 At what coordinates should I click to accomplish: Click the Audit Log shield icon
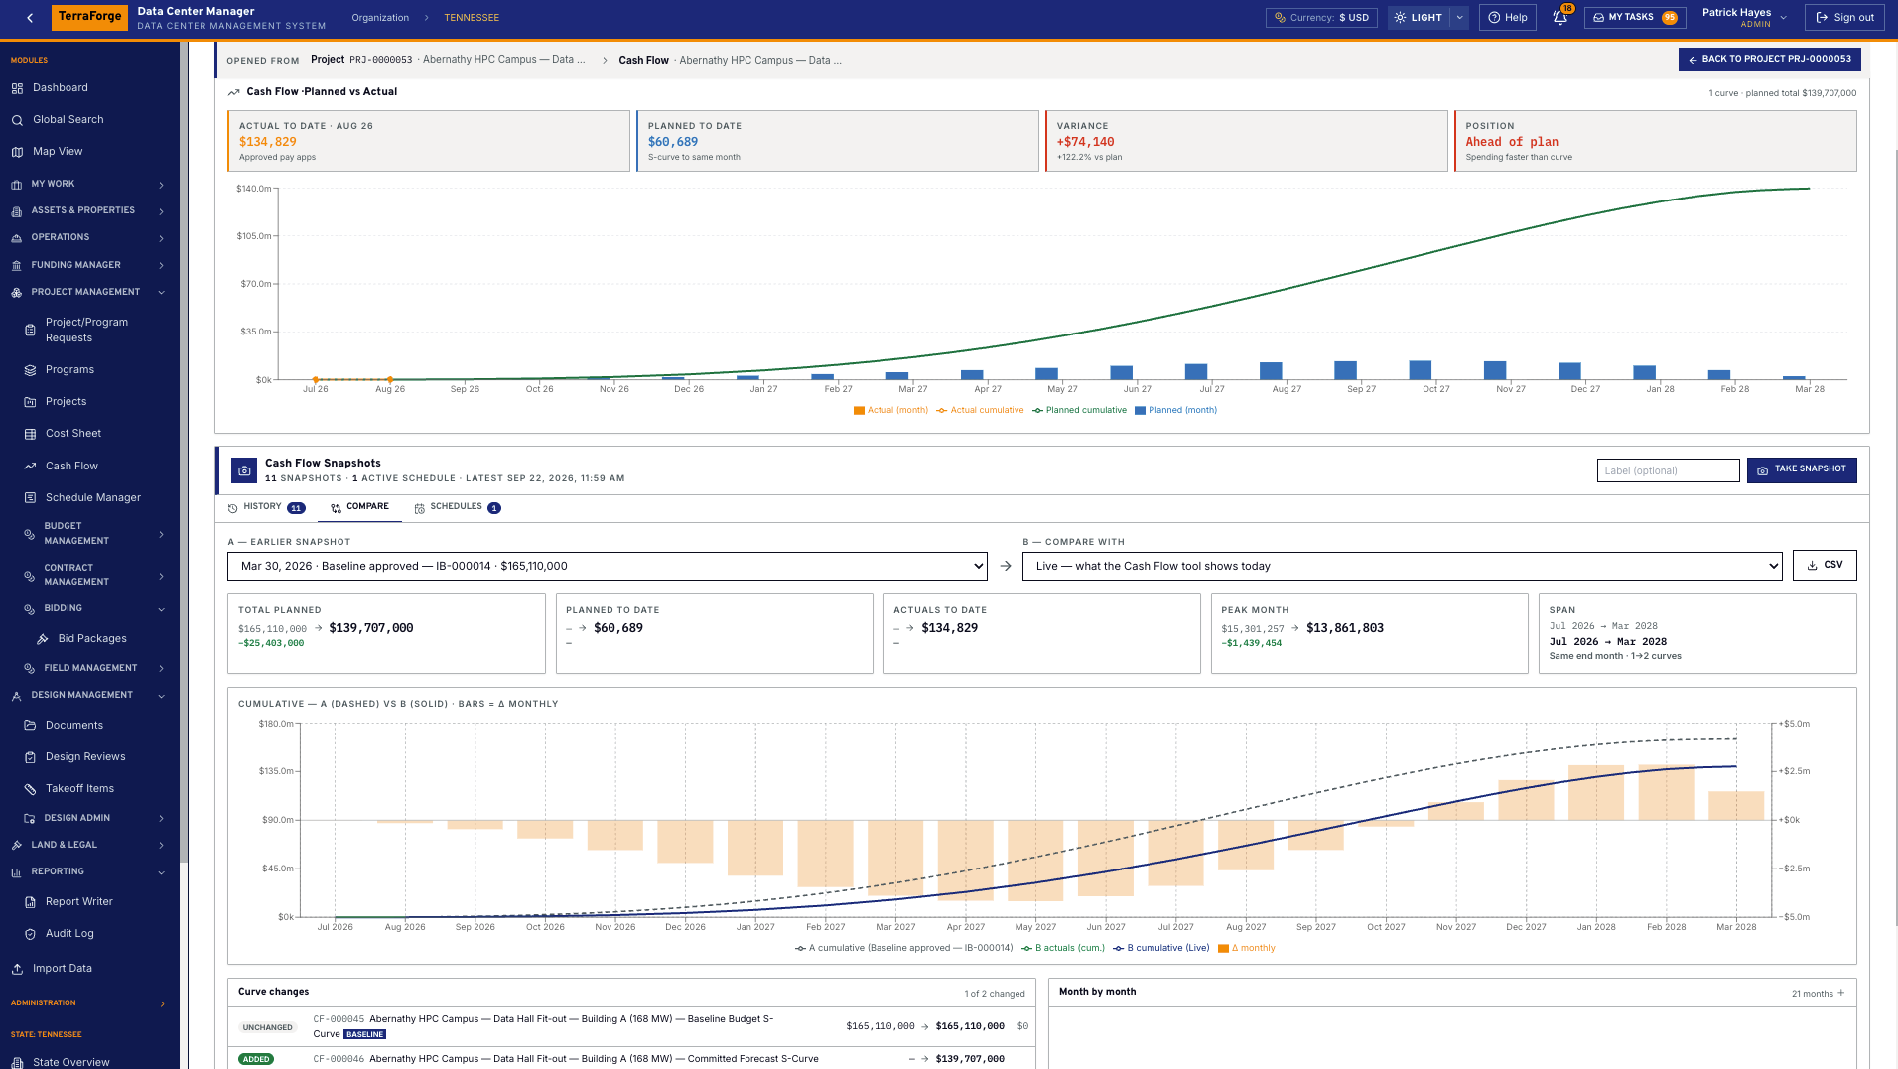[30, 934]
